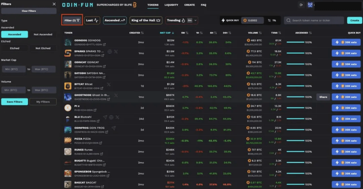The width and height of the screenshot is (363, 189).
Task: Click the external link icon beside ODINDOG ID
Action: pyautogui.click(x=104, y=45)
